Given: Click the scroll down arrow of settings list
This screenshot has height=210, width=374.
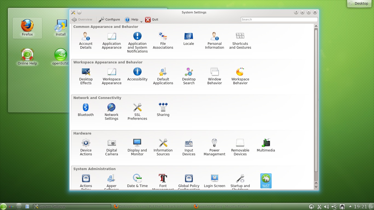Looking at the screenshot, I should [316, 187].
